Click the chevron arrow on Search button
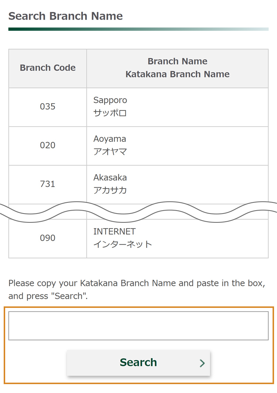The width and height of the screenshot is (277, 393). click(x=202, y=363)
